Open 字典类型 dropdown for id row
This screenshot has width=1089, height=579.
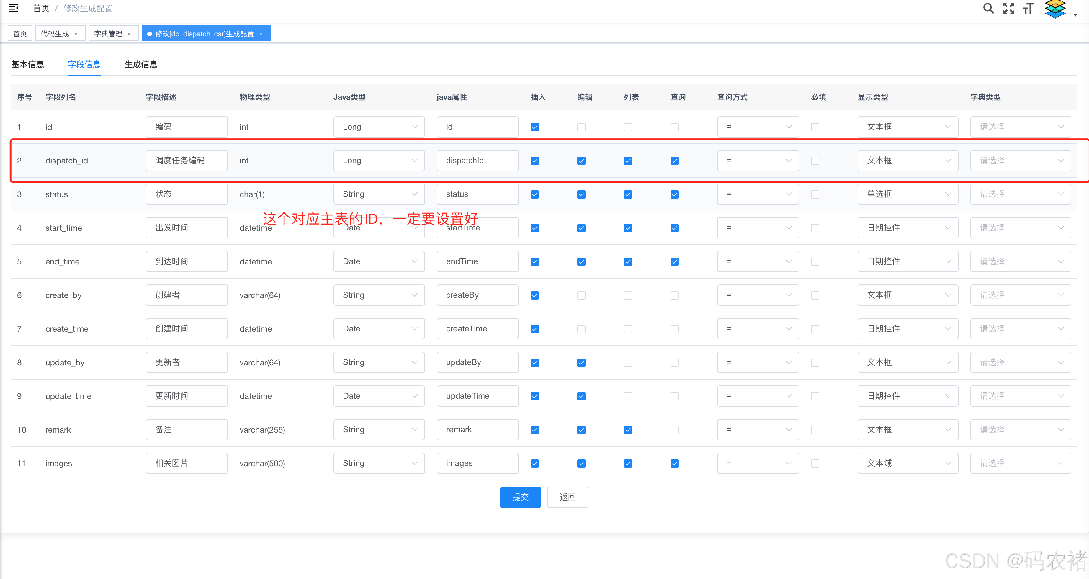click(x=1021, y=127)
